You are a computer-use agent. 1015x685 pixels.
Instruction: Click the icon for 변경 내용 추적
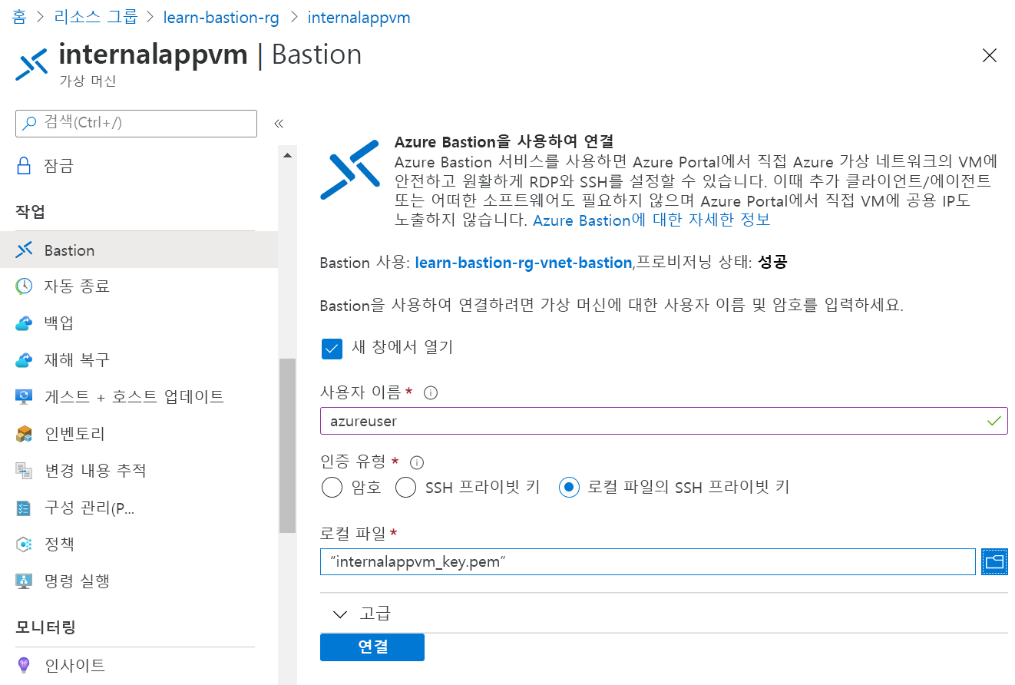click(24, 471)
